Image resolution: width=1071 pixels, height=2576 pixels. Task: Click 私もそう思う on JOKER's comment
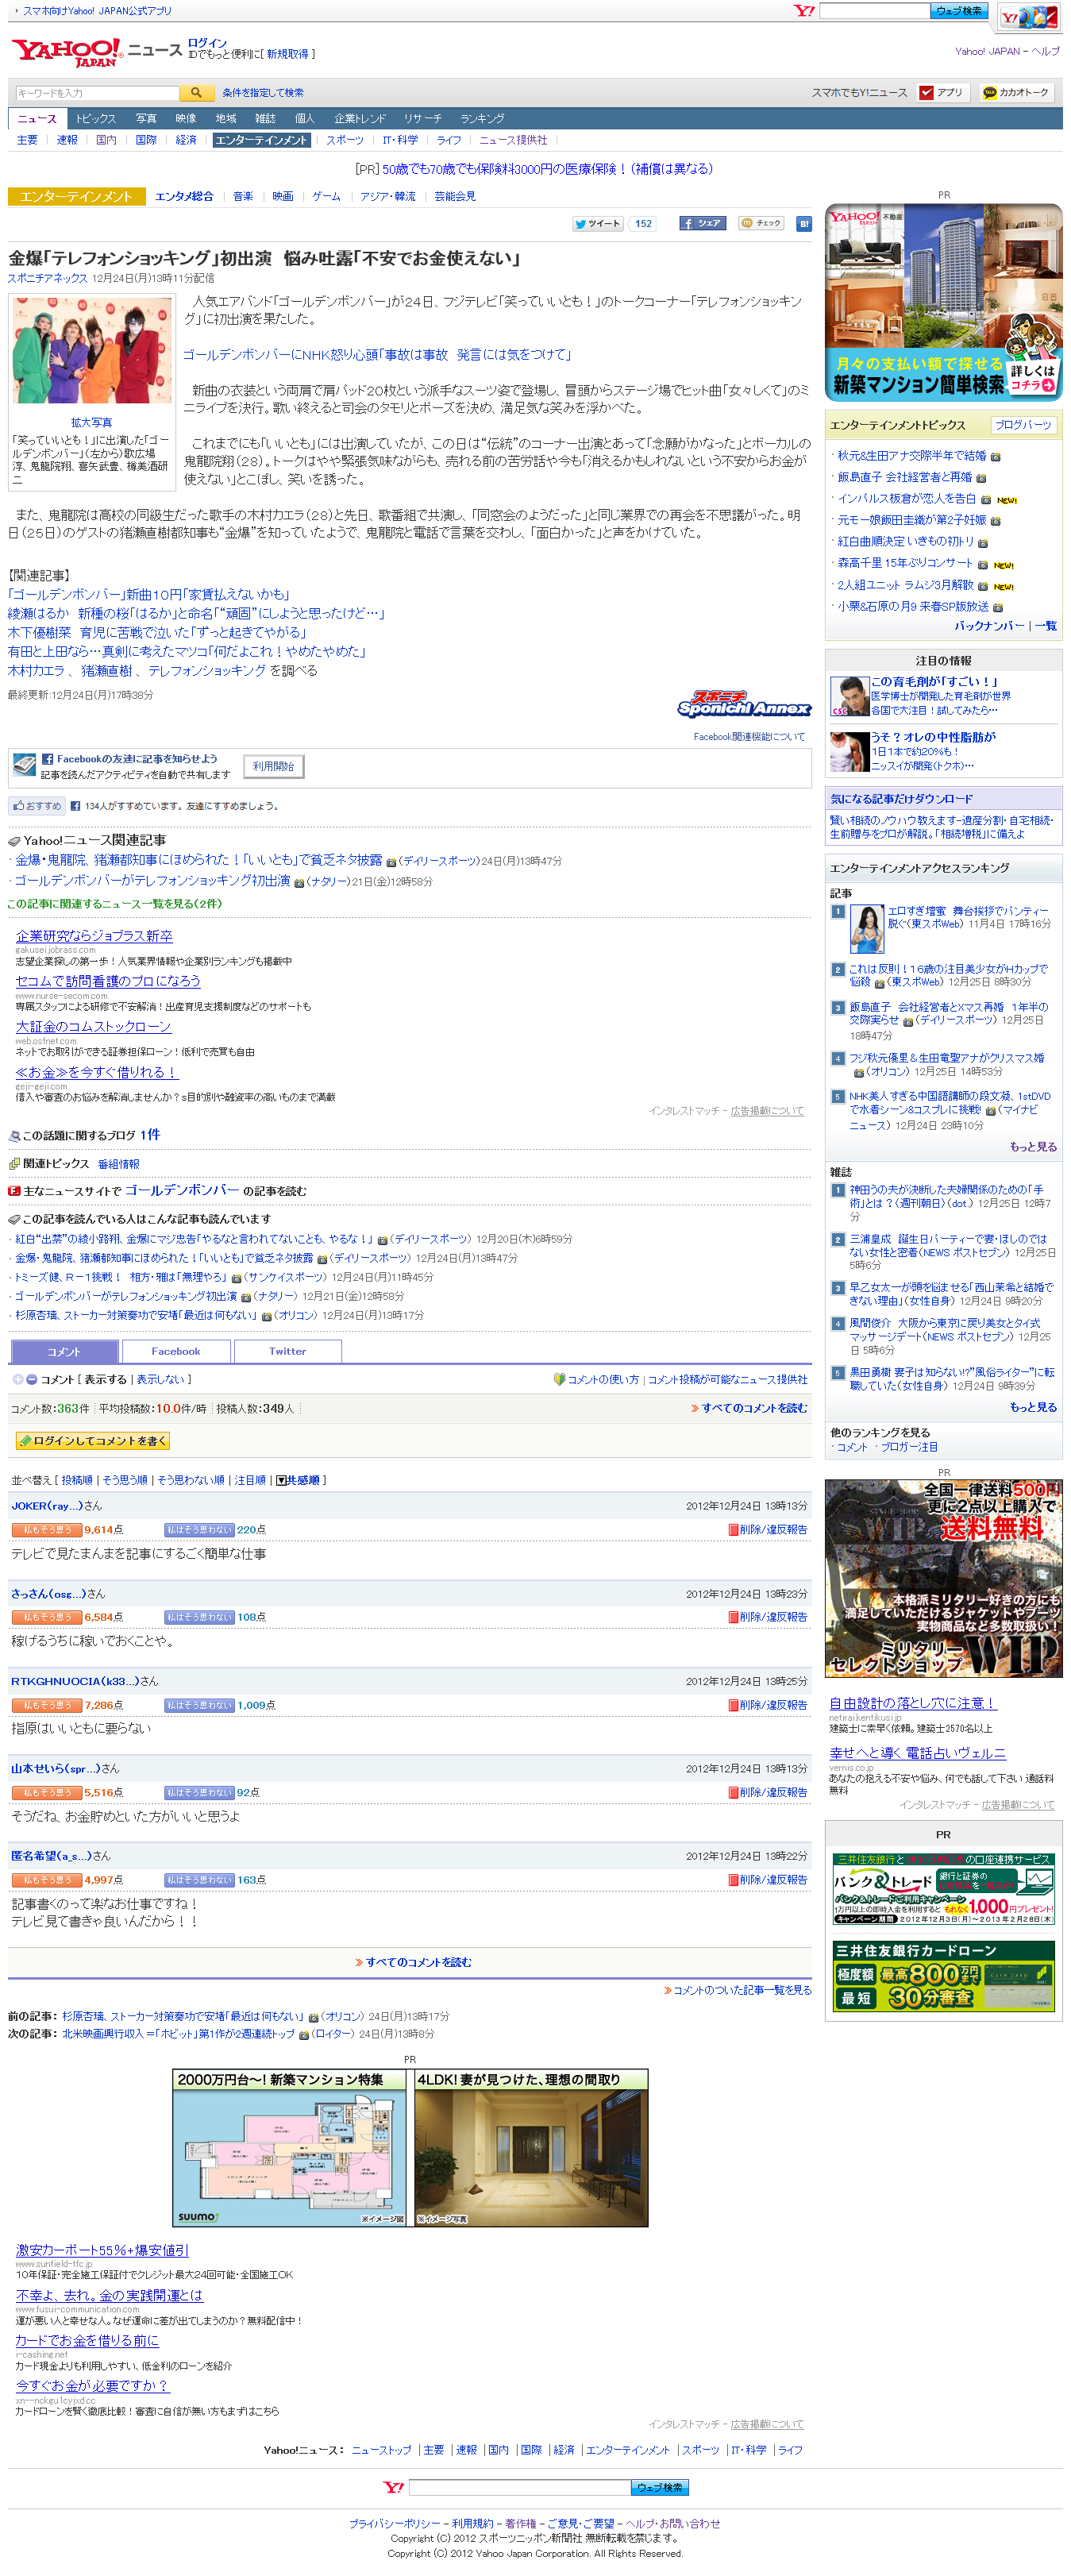[46, 1530]
